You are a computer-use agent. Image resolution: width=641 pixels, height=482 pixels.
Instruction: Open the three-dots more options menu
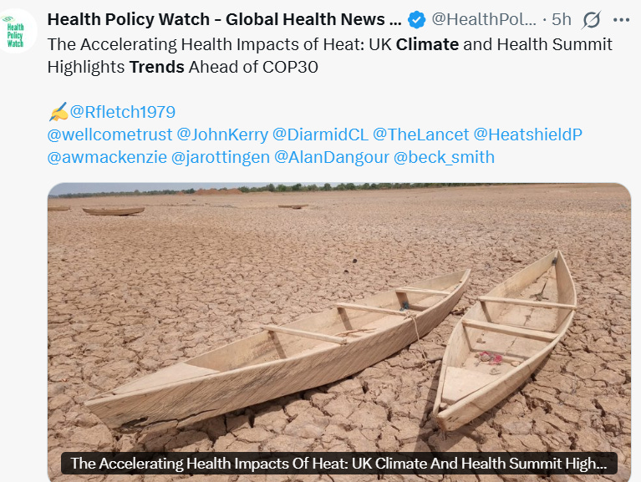pyautogui.click(x=621, y=20)
